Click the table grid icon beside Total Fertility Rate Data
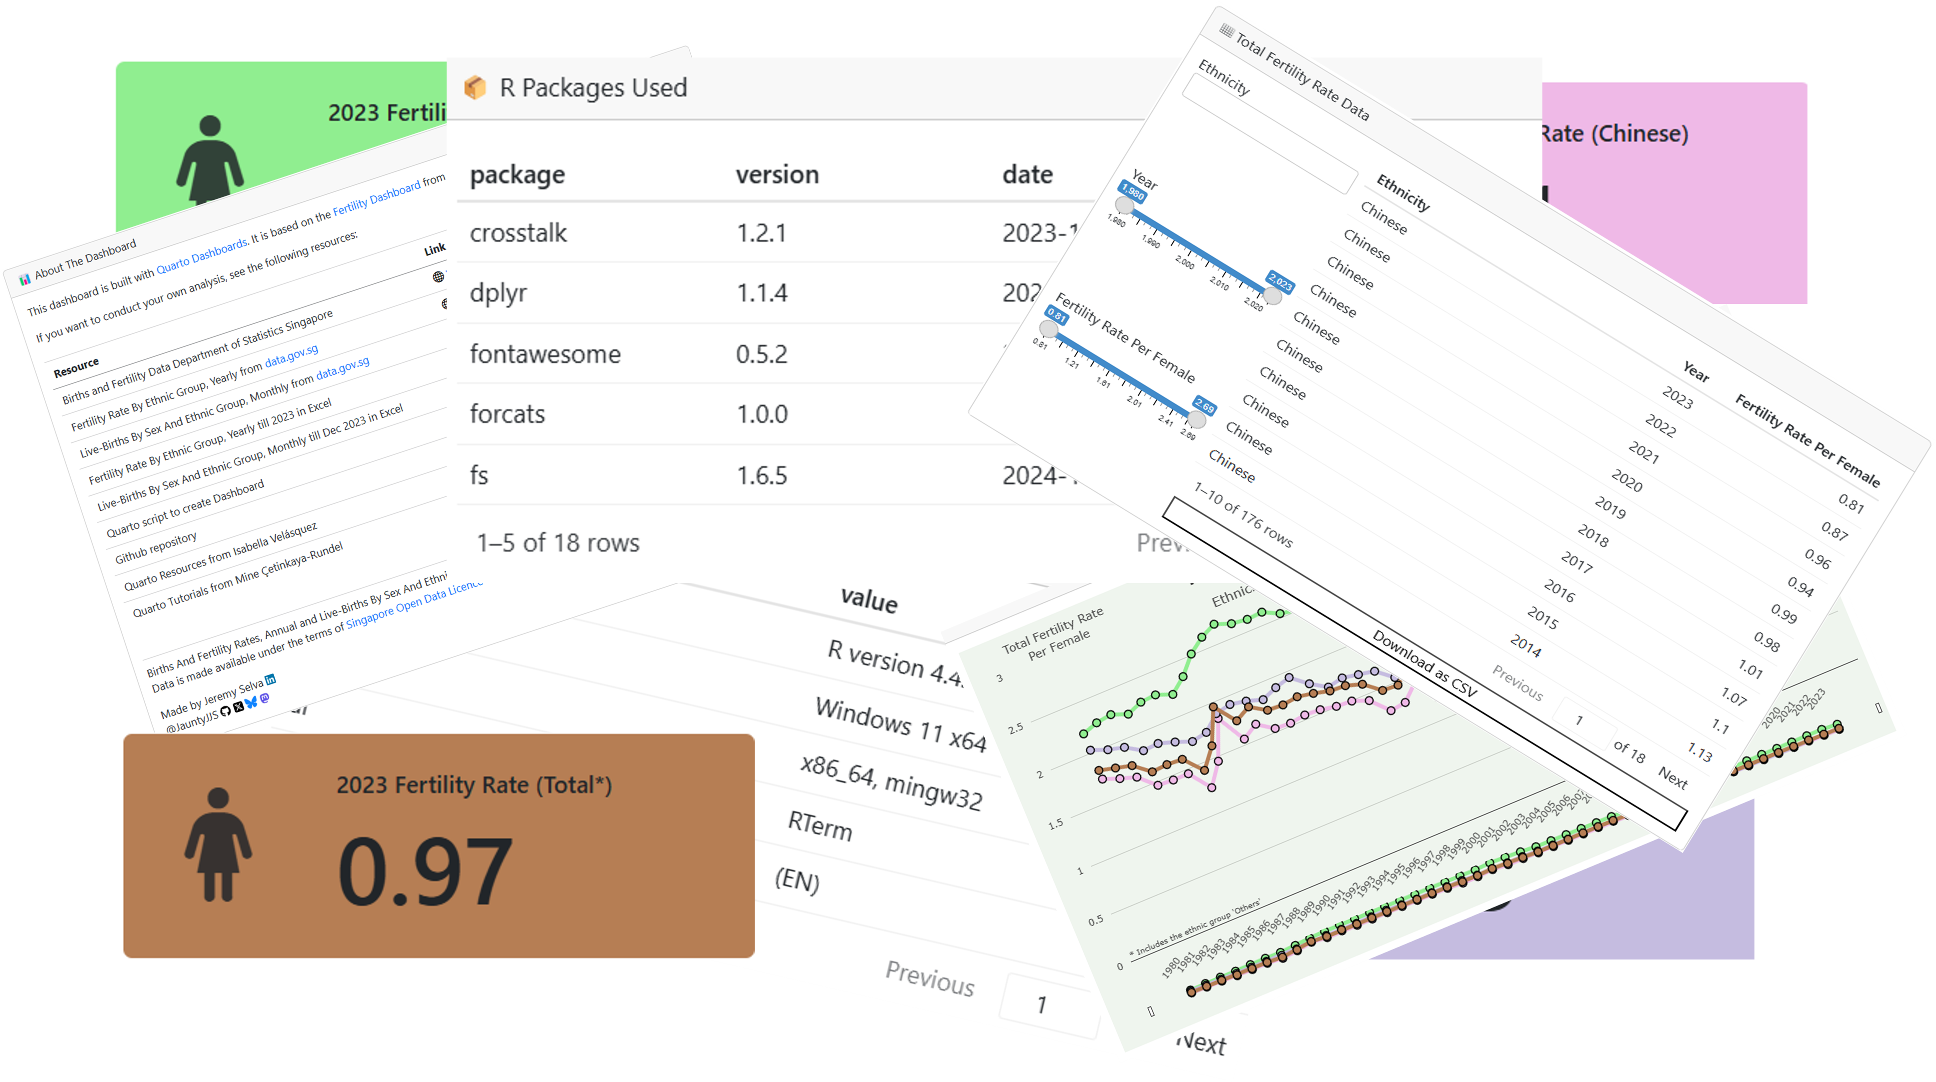The image size is (1936, 1082). click(1226, 31)
